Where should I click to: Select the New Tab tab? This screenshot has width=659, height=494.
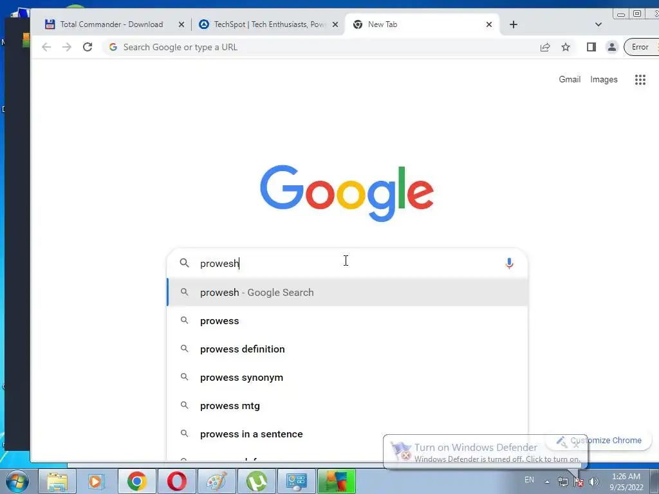(x=422, y=24)
